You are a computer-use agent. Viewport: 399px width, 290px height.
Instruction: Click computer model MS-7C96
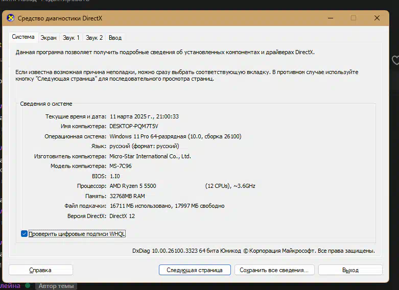tap(121, 166)
